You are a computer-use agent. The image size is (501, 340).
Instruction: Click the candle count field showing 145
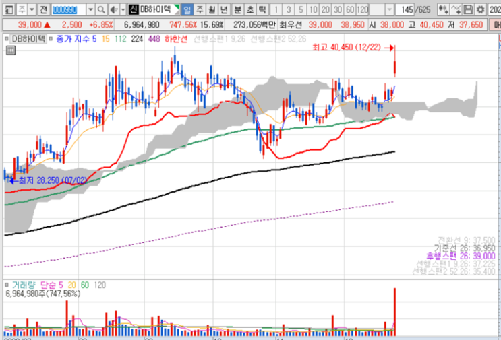[x=405, y=10]
